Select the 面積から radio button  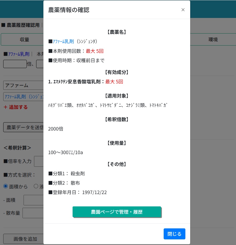(x=6, y=186)
